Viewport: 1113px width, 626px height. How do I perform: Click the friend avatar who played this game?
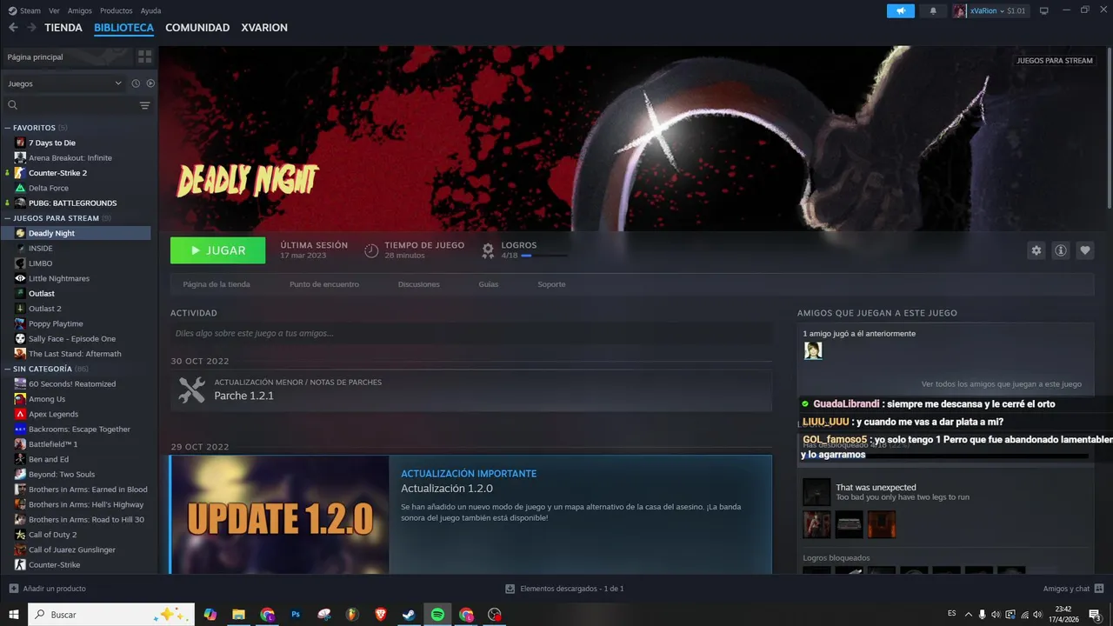[813, 350]
